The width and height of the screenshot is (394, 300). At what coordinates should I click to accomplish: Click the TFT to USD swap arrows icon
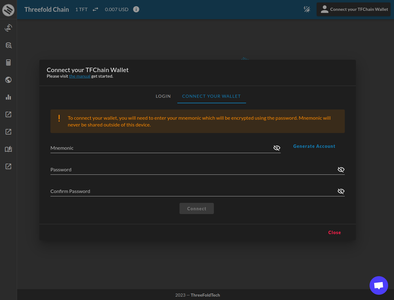(x=95, y=9)
